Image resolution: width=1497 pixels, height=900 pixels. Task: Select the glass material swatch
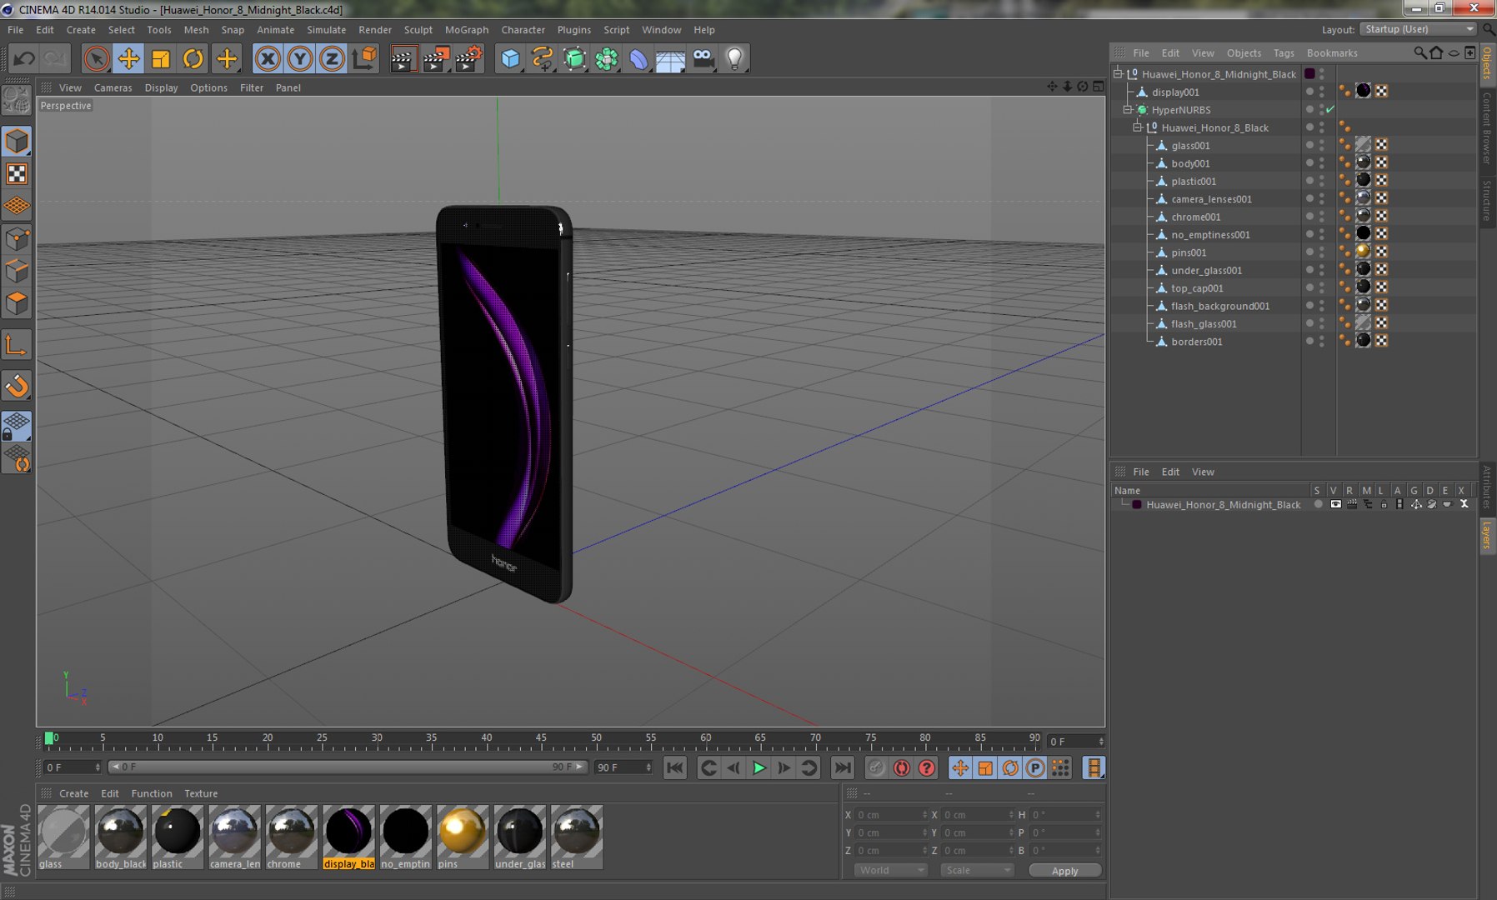pyautogui.click(x=63, y=837)
